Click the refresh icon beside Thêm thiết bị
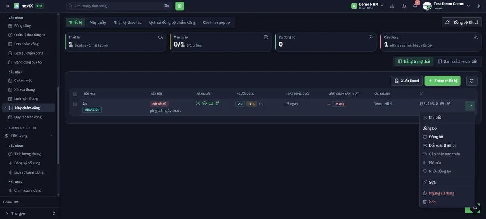Viewport: 486px width, 219px height. point(472,81)
